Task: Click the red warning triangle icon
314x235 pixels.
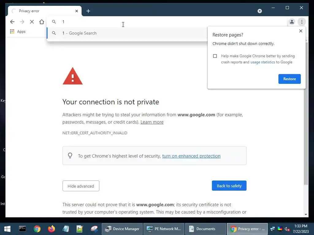Action: (72, 76)
